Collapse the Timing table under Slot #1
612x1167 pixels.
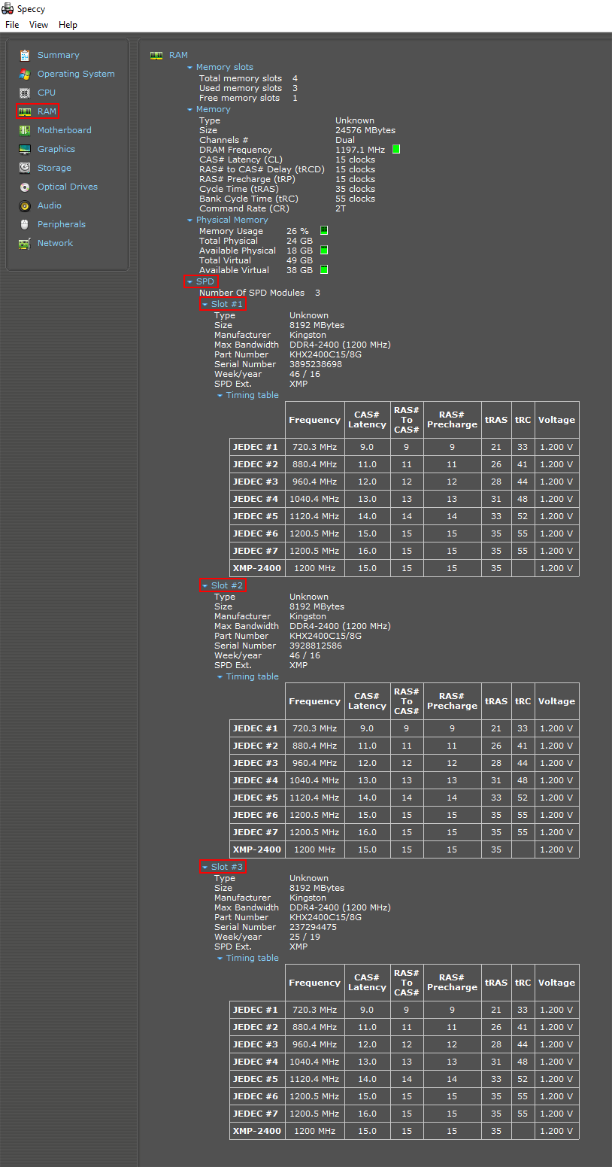coord(220,396)
